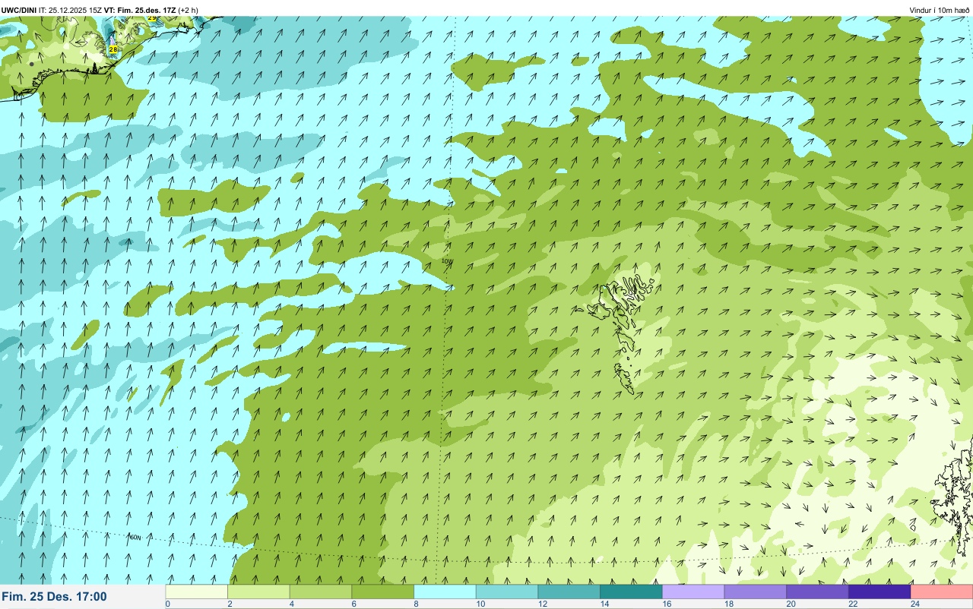Click the pale cyan 8–10 legend swatch
Image resolution: width=973 pixels, height=609 pixels.
tap(445, 592)
